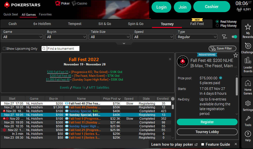Open Learn how to play poker link
Screen dimensions: 253x149
[x=174, y=144]
